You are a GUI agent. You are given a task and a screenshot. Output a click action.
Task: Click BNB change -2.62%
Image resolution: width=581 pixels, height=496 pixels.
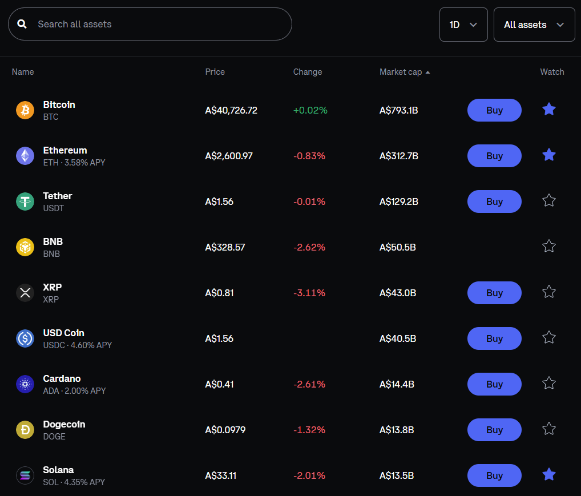(309, 247)
